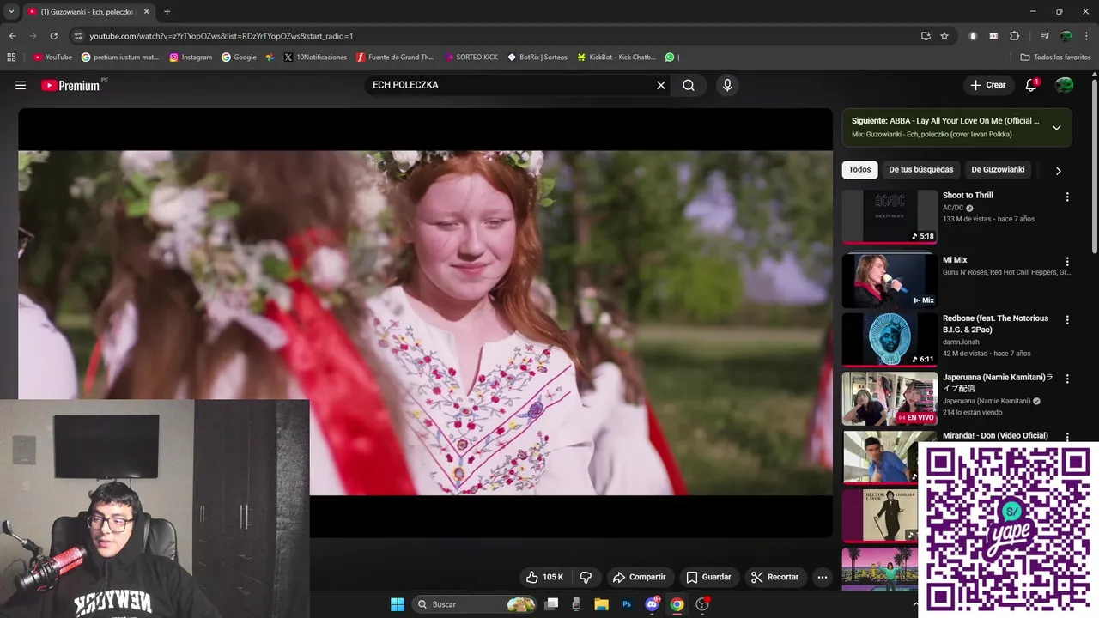Save the video with Guardar
This screenshot has width=1099, height=618.
coord(708,577)
